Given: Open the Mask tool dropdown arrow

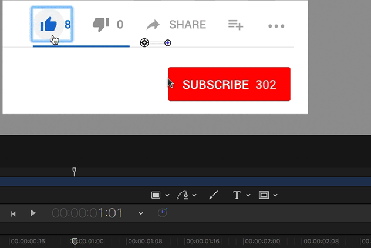Looking at the screenshot, I should (x=275, y=195).
